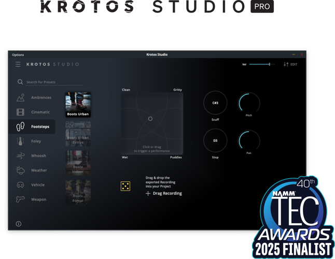Image resolution: width=335 pixels, height=259 pixels.
Task: Click the Stop label text
Action: click(x=215, y=157)
